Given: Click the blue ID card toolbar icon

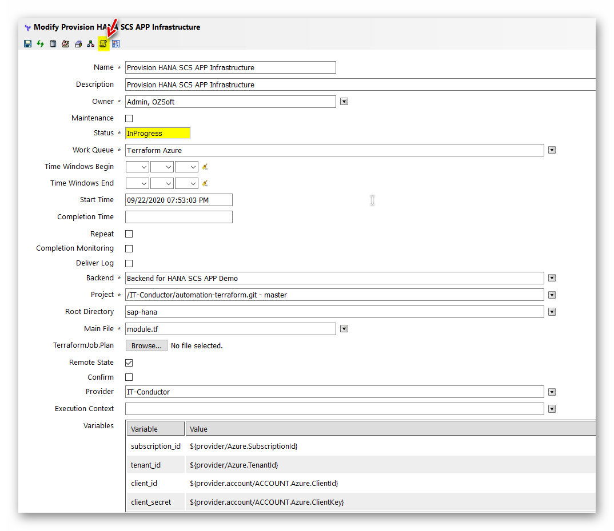Looking at the screenshot, I should click(115, 44).
